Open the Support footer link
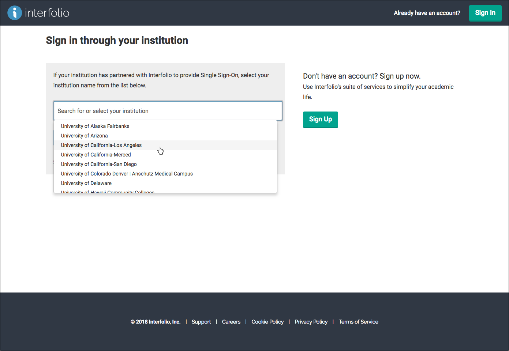The width and height of the screenshot is (509, 351). coord(201,322)
